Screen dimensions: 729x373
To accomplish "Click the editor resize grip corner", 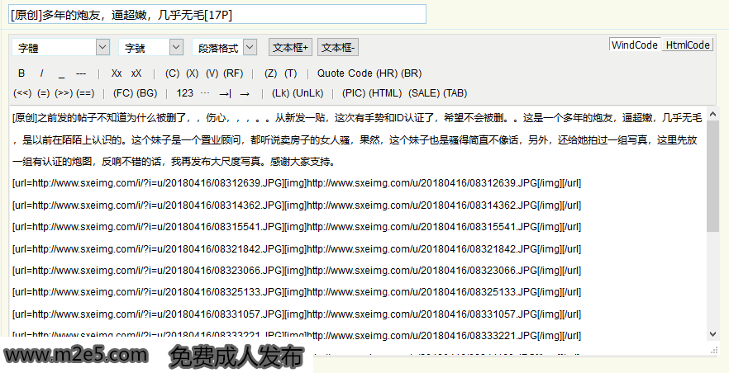I will 714,351.
